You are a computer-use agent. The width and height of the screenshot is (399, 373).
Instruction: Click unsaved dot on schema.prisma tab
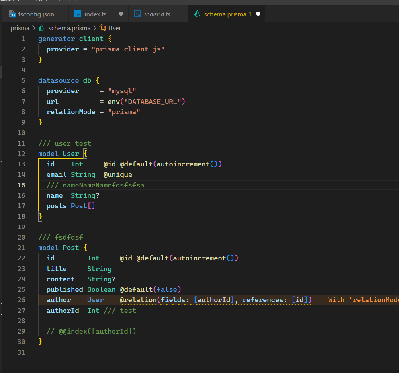point(258,14)
